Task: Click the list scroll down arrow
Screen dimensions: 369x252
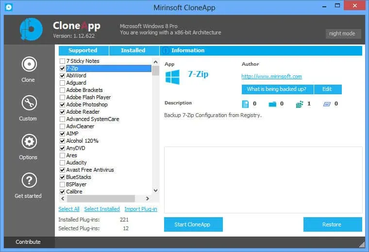Action: pos(155,191)
